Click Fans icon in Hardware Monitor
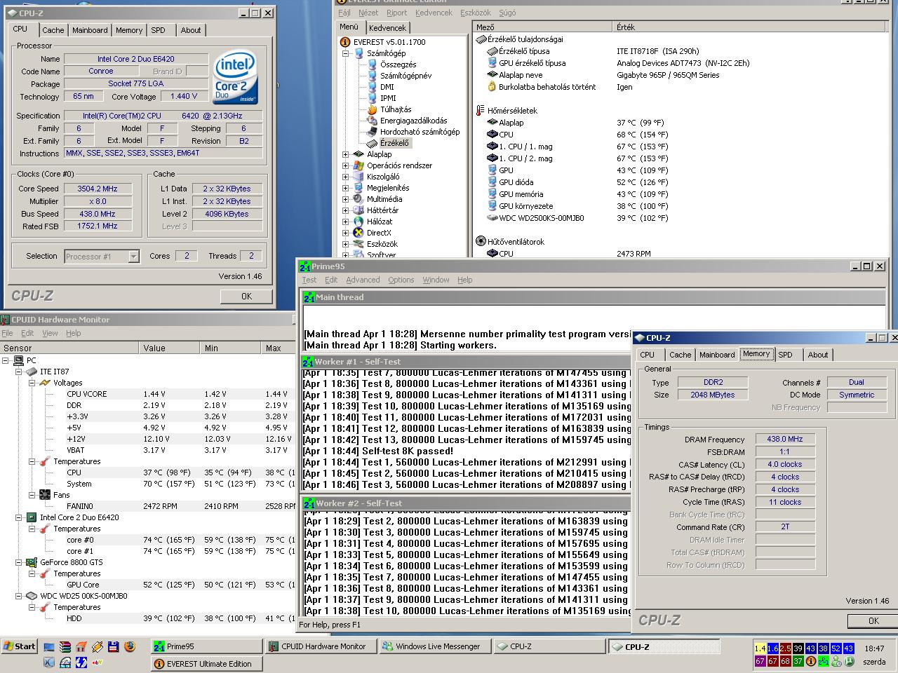898x673 pixels. (x=45, y=495)
